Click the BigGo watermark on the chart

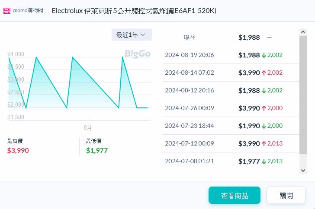[138, 54]
